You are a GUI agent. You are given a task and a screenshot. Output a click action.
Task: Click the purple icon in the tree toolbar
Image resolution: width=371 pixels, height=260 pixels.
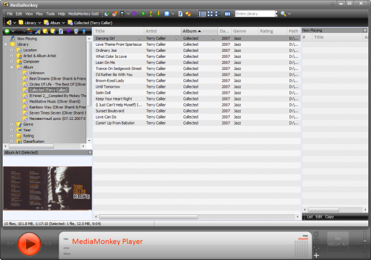(68, 31)
